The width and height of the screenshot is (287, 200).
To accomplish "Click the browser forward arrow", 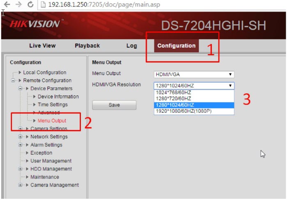I will pyautogui.click(x=18, y=5).
